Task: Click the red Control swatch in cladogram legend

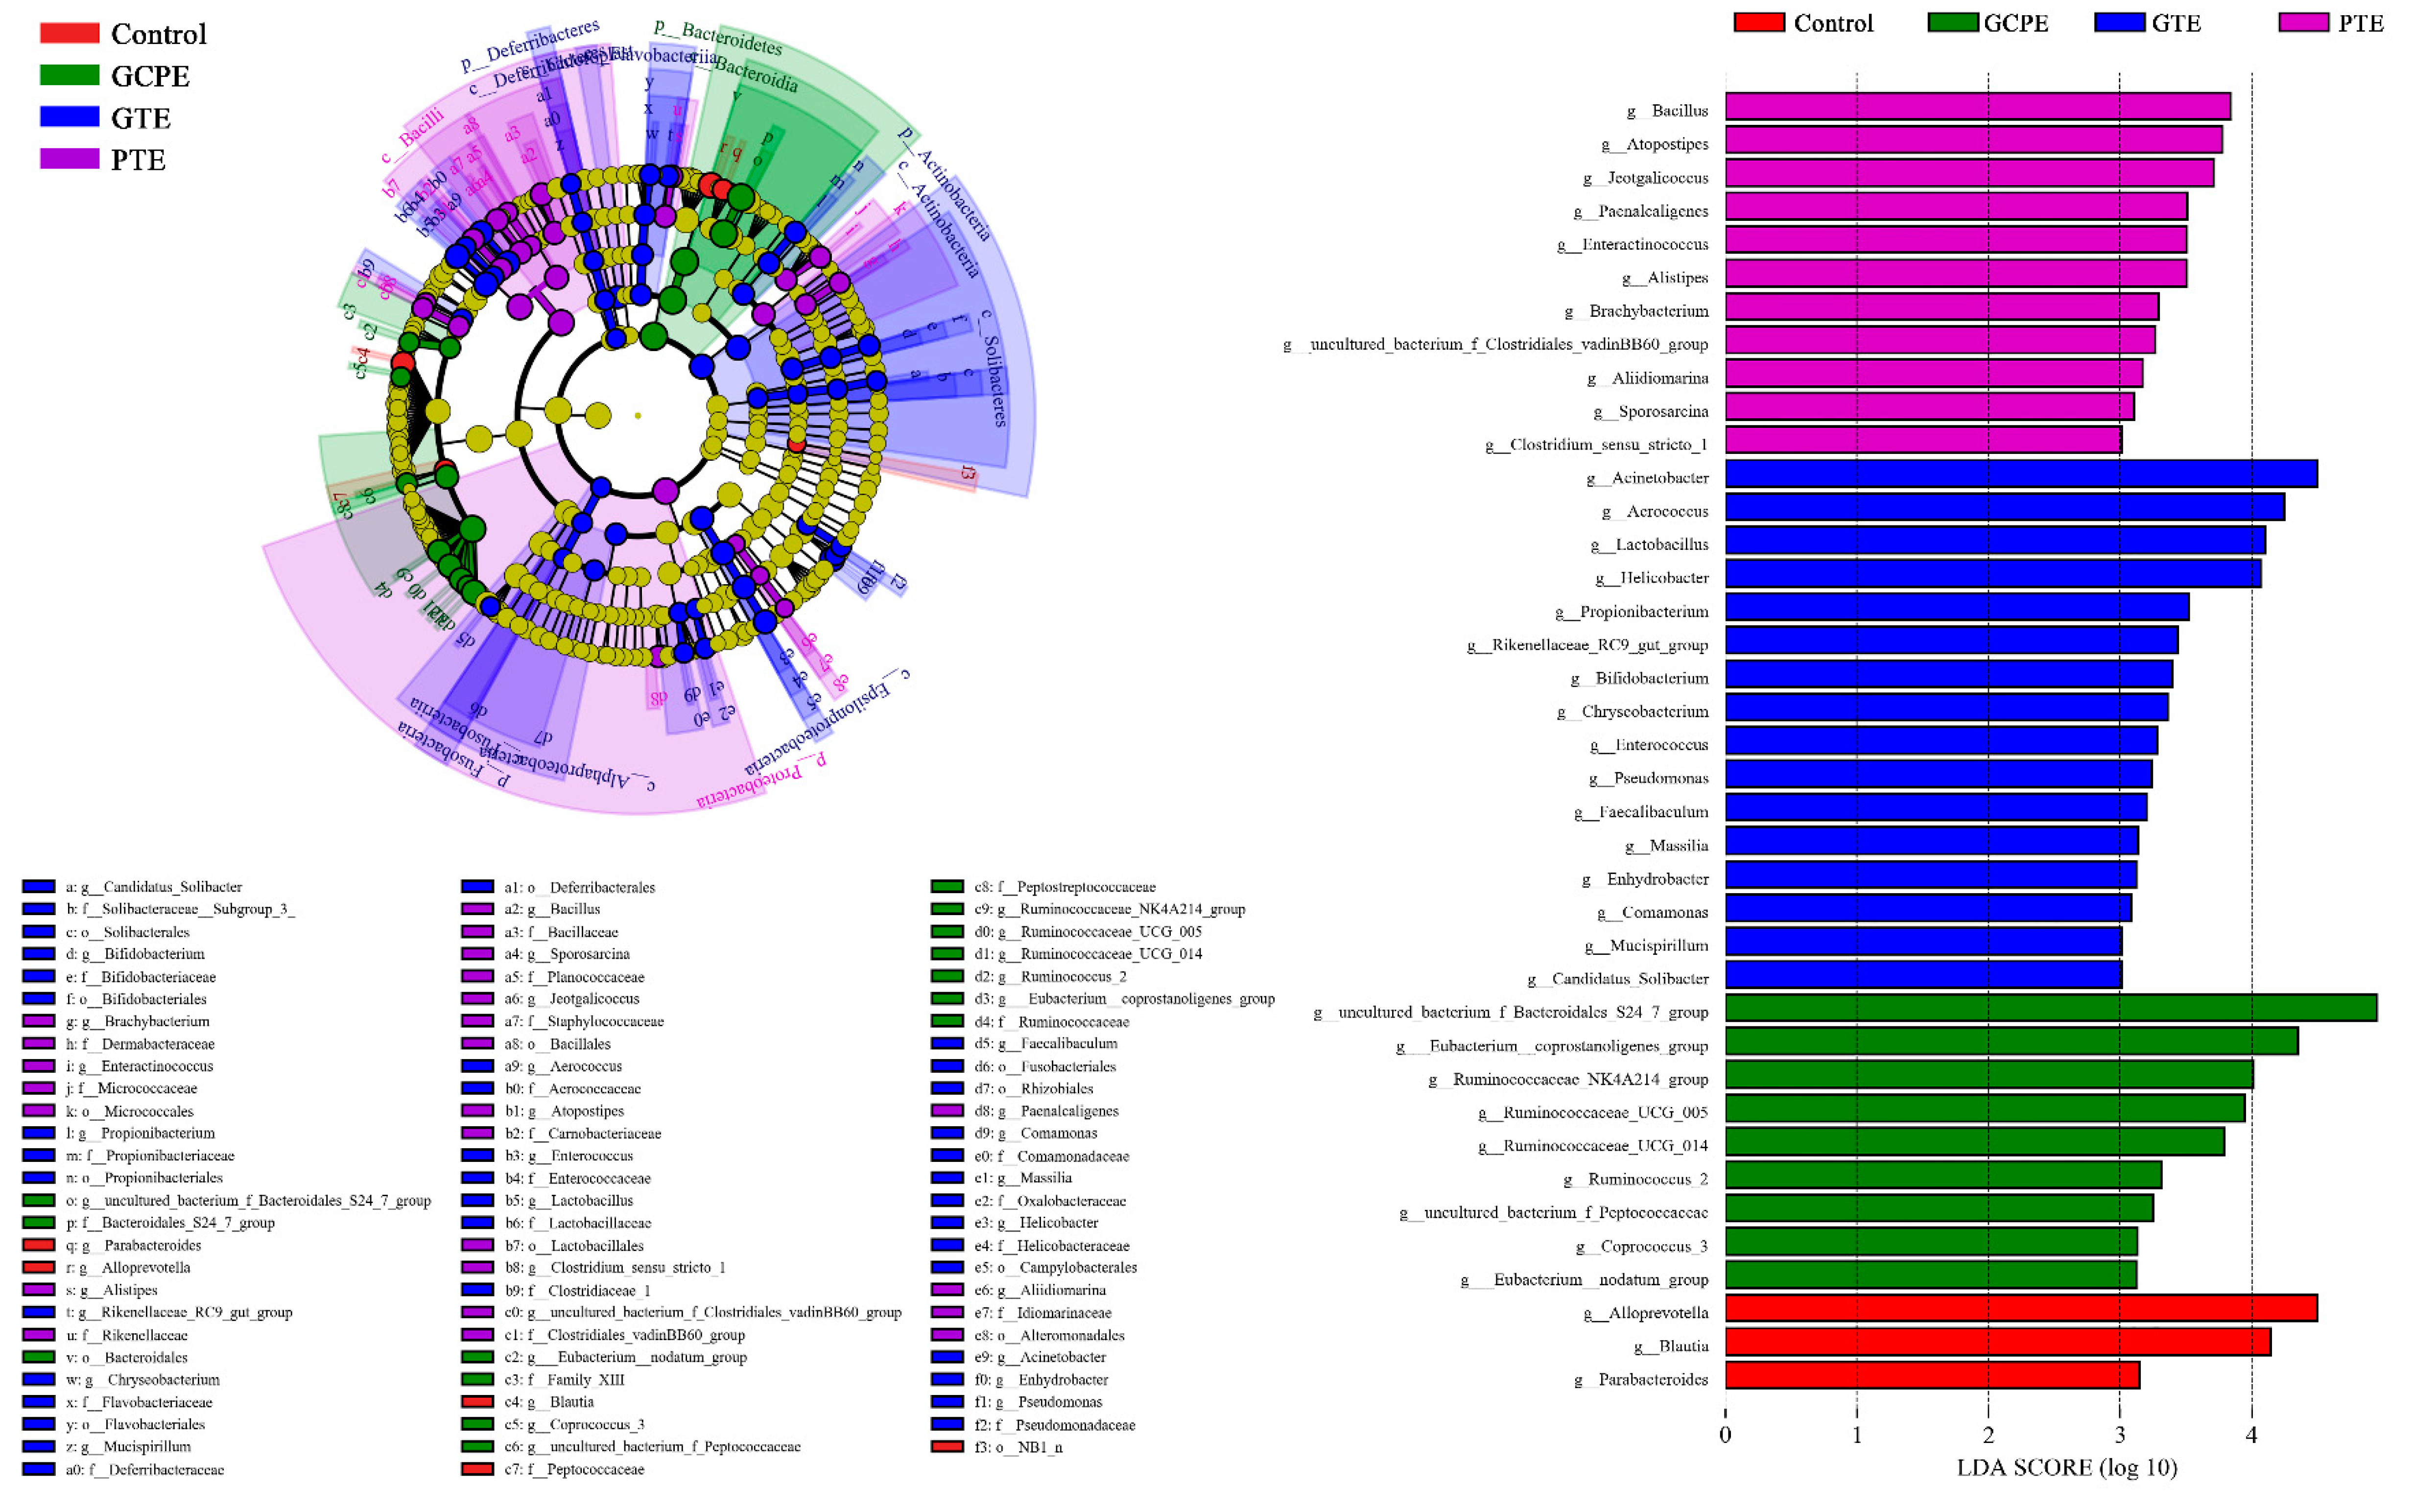Action: (x=69, y=33)
